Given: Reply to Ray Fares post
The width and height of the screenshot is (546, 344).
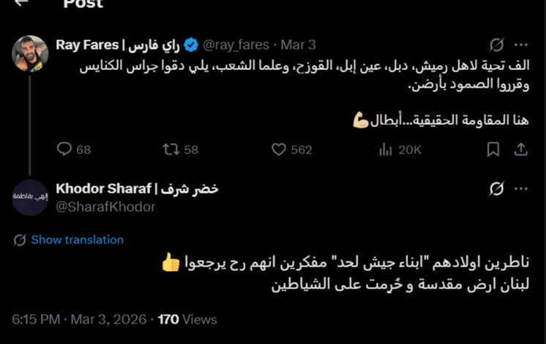Looking at the screenshot, I should coord(64,150).
